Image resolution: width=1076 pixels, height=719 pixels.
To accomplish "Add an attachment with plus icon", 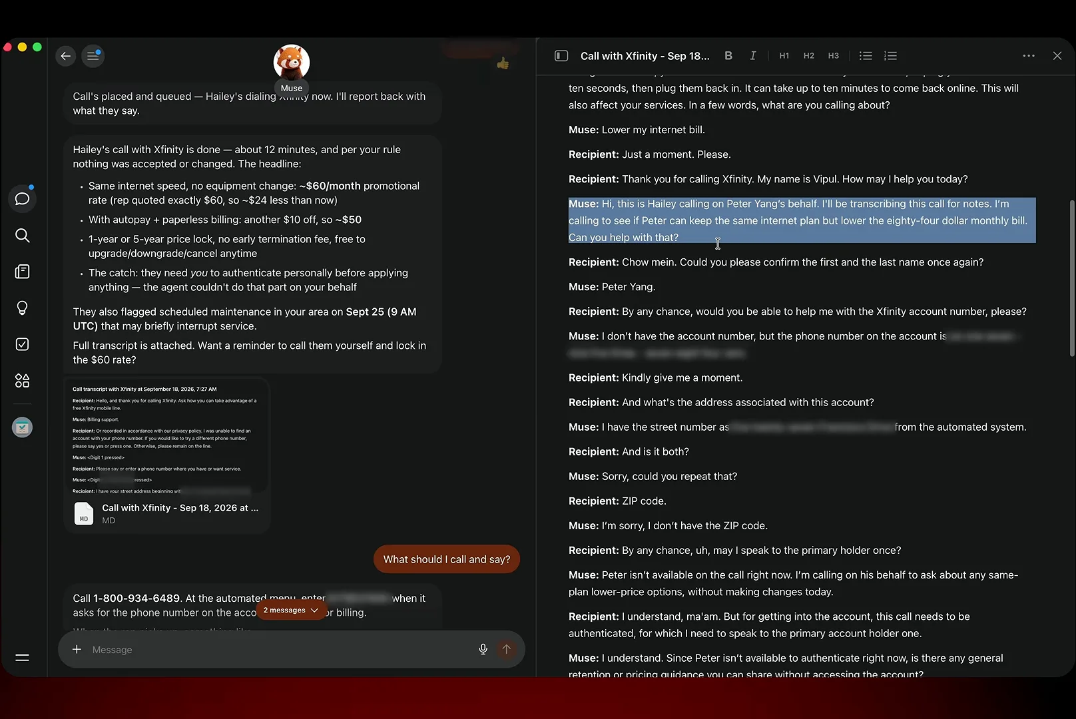I will (77, 649).
